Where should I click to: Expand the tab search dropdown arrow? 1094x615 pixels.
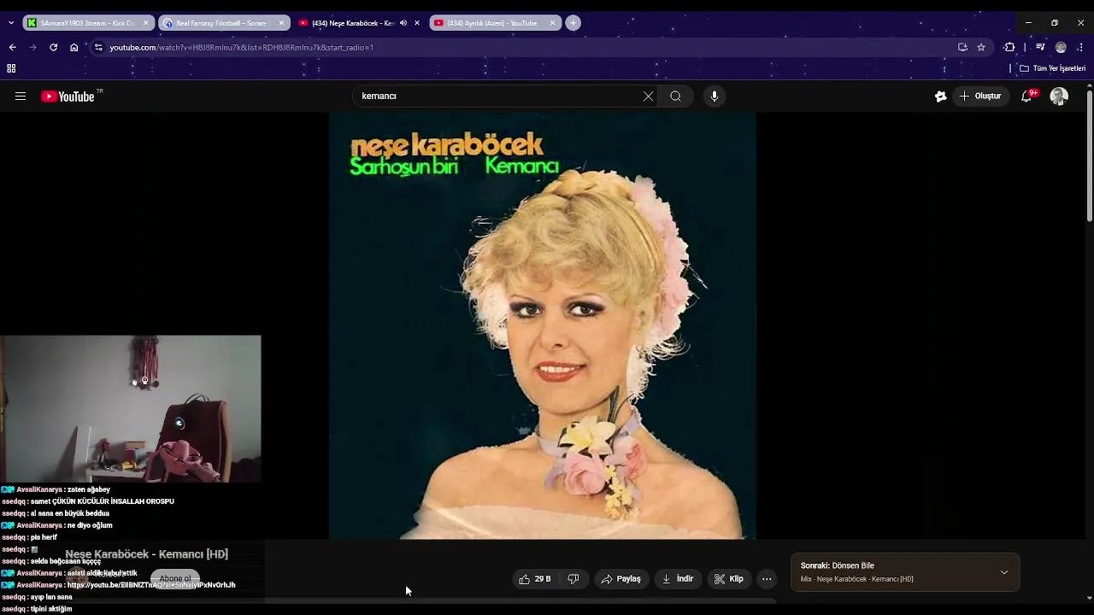tap(10, 23)
